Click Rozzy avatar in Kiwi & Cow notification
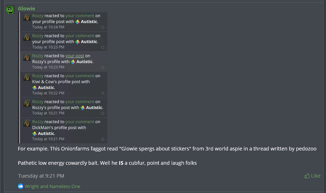326x193 pixels. pyautogui.click(x=27, y=77)
